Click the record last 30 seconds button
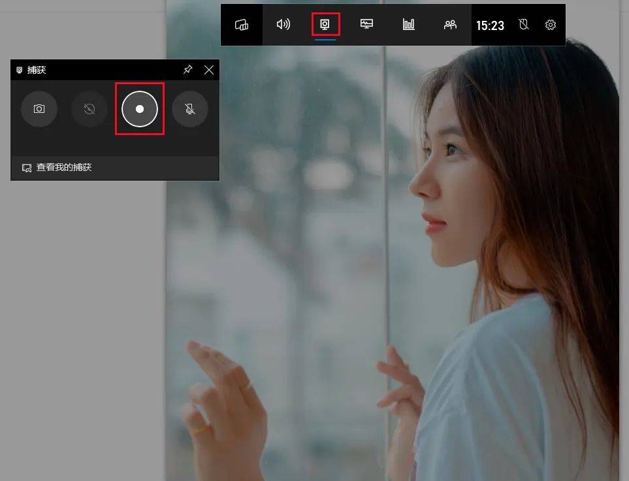This screenshot has height=481, width=629. (89, 108)
